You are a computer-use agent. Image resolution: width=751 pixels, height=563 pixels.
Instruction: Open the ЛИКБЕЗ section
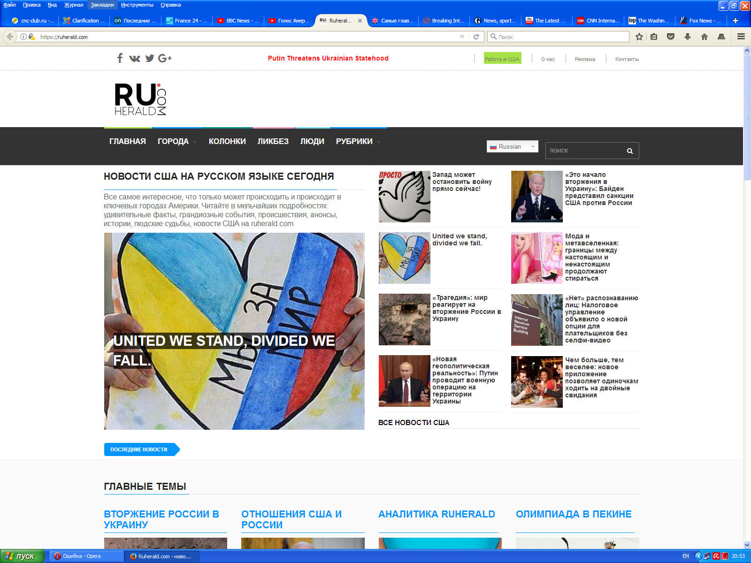[273, 142]
